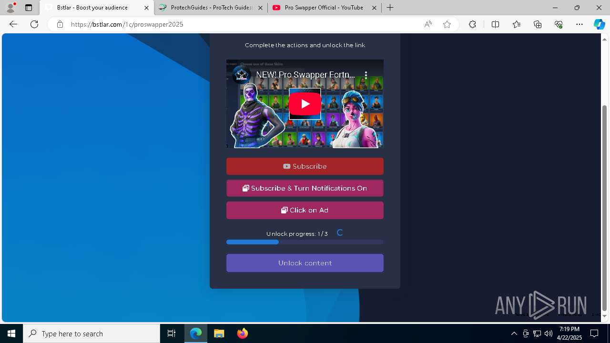Click the taskbar search box
Screen dimensions: 610x343
coord(91,333)
